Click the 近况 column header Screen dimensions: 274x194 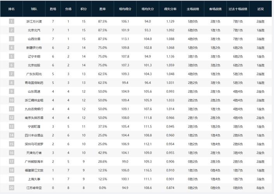[x=260, y=9]
